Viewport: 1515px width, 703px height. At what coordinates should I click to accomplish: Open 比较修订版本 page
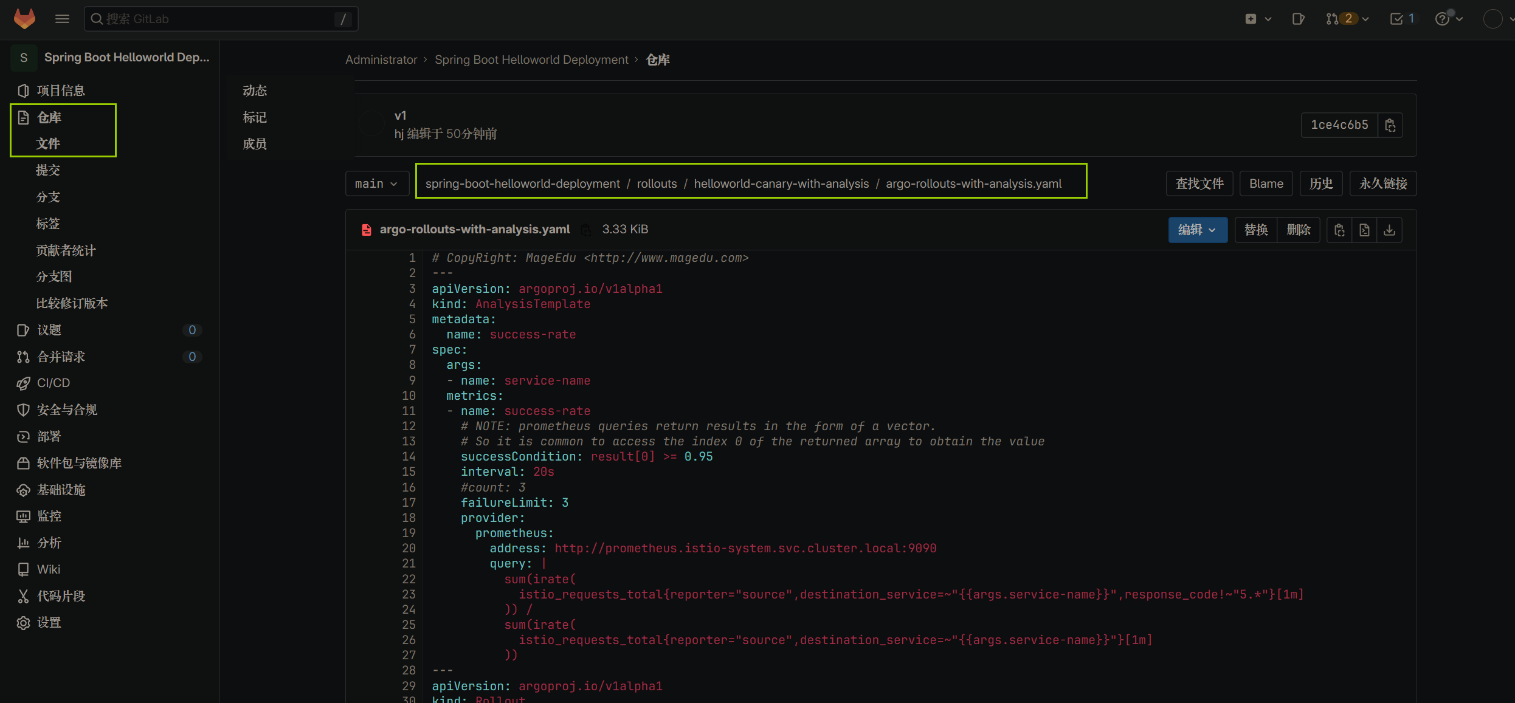(x=72, y=303)
